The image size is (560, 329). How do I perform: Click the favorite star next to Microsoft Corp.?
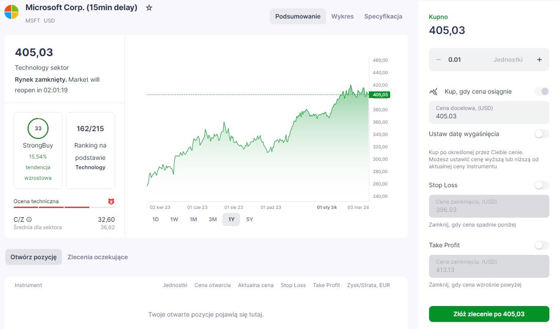point(149,8)
